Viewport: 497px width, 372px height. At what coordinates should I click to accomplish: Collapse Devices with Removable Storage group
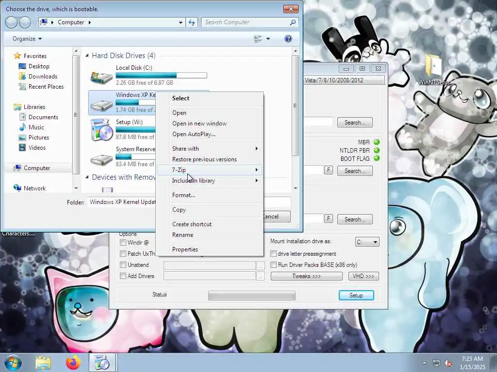click(87, 177)
